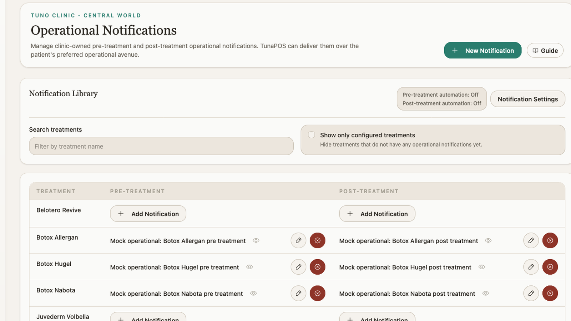Click the automation status badge

[x=442, y=99]
